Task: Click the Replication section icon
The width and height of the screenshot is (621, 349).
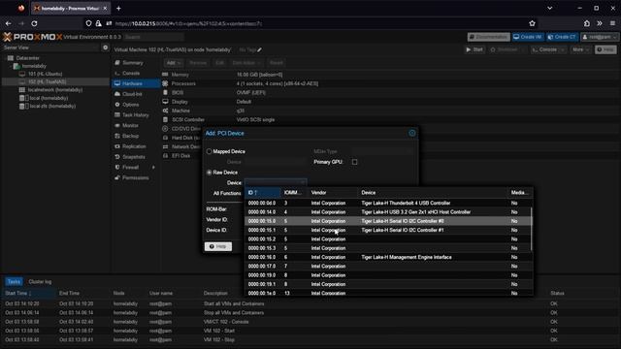Action: 117,146
